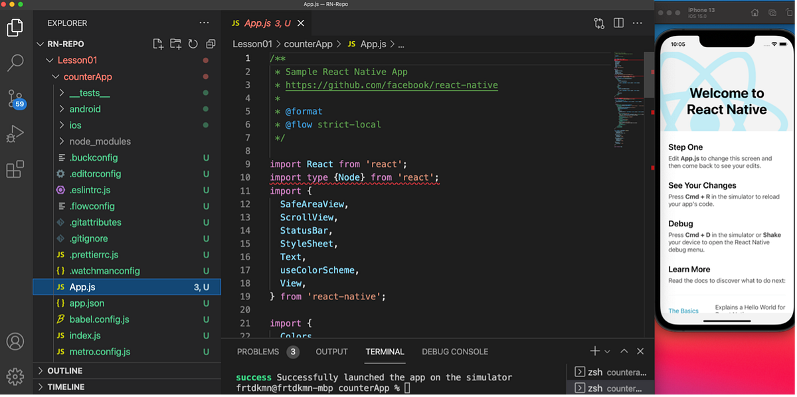797x397 pixels.
Task: Tap 'The Basics' link in the simulator
Action: point(683,310)
